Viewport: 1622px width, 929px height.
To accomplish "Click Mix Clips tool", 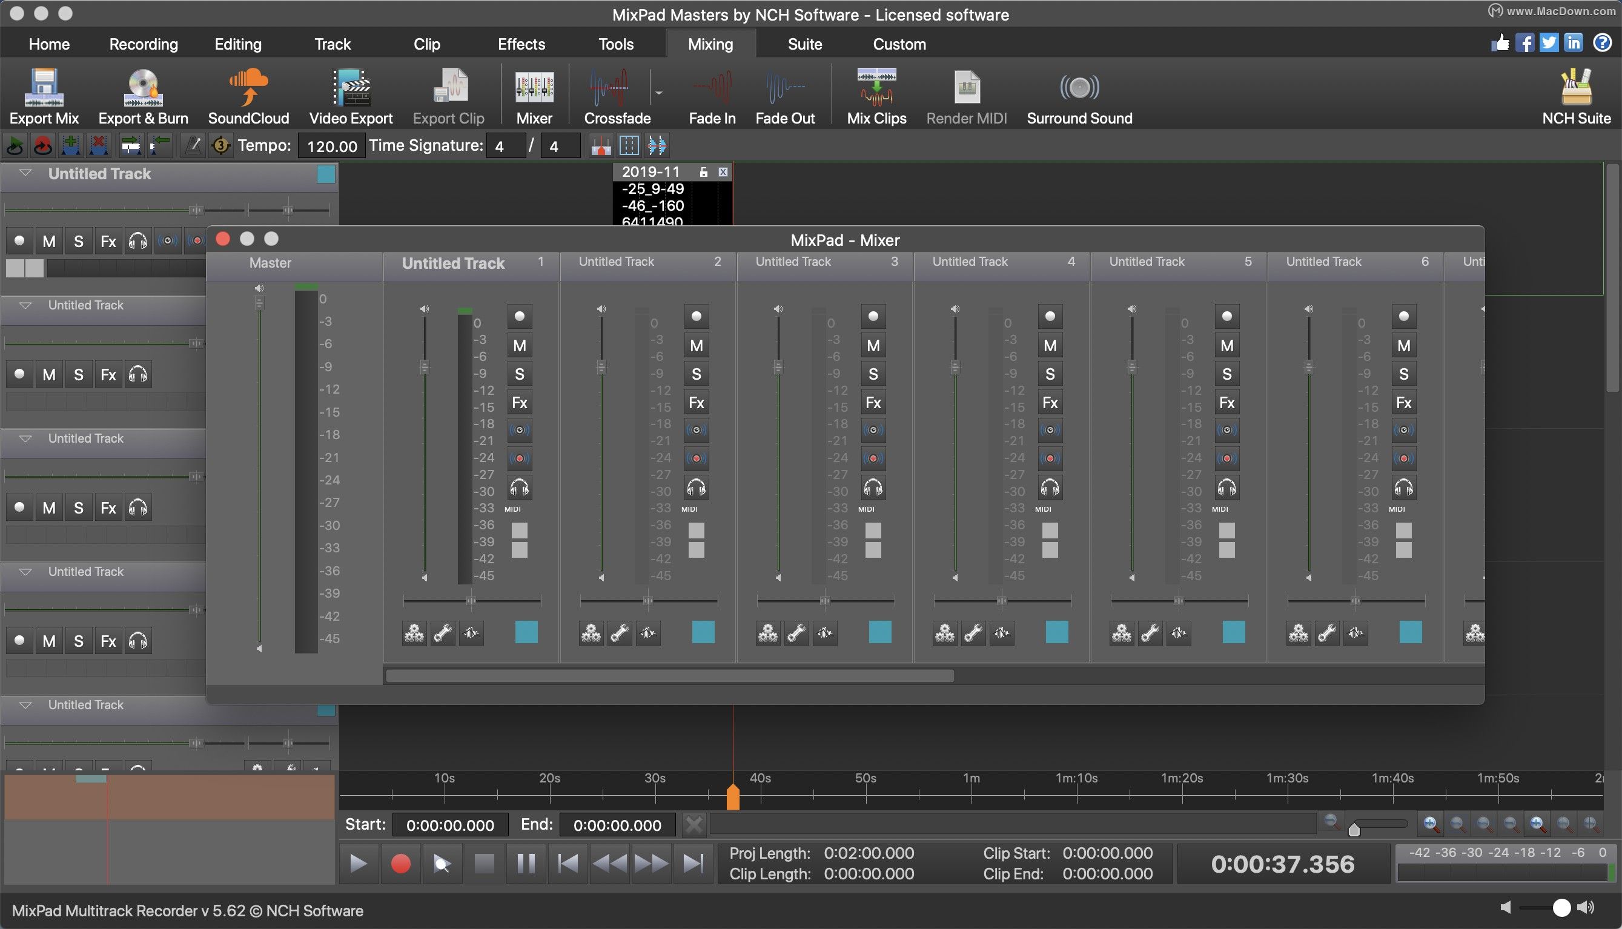I will click(x=876, y=96).
